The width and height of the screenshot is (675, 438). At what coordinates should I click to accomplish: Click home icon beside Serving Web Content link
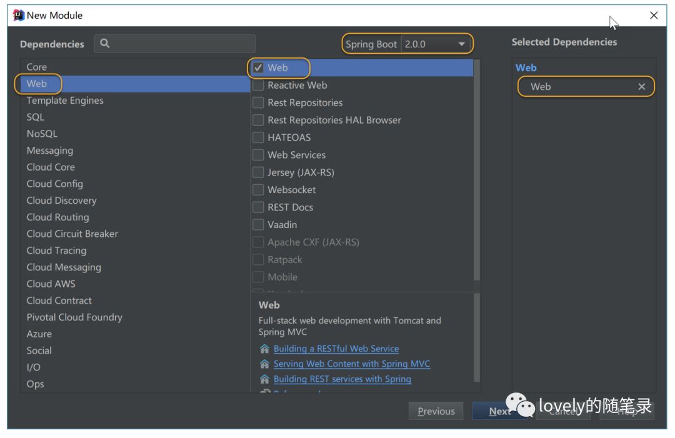[264, 364]
